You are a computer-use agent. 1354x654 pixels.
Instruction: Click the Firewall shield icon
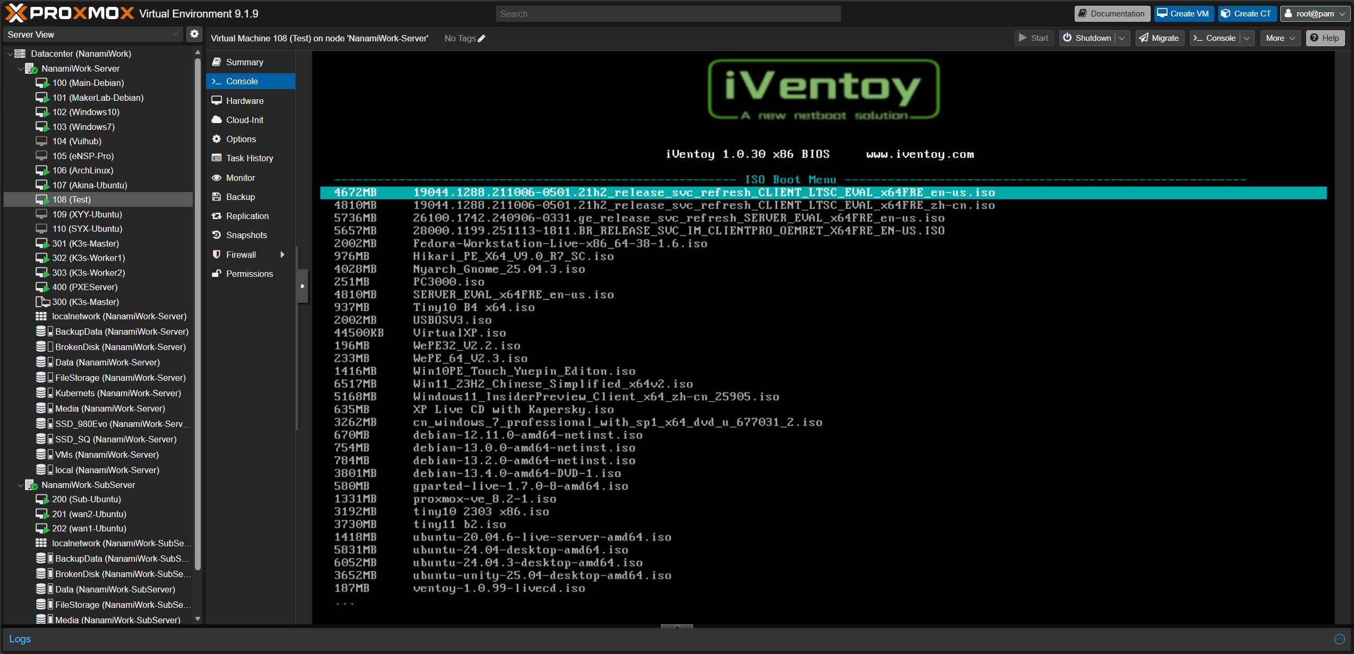click(217, 254)
